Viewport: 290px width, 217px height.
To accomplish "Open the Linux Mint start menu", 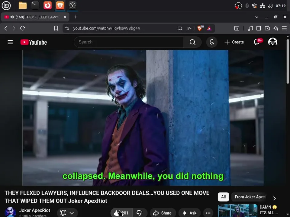I will (x=6, y=5).
